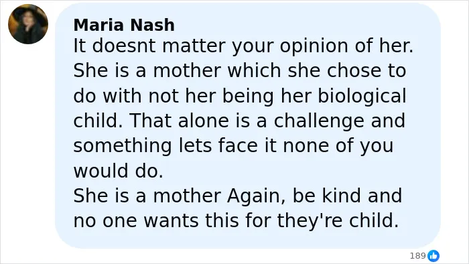
Task: Select the word 'biological' in the comment
Action: pyautogui.click(x=362, y=97)
